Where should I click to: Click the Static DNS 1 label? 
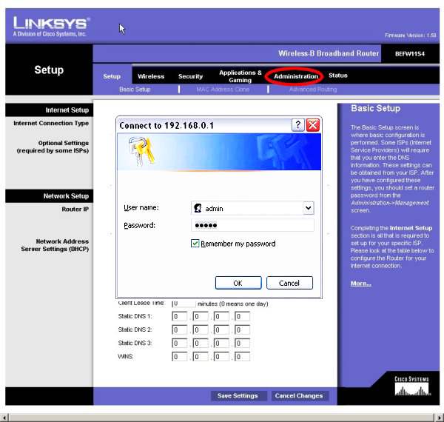(x=135, y=316)
